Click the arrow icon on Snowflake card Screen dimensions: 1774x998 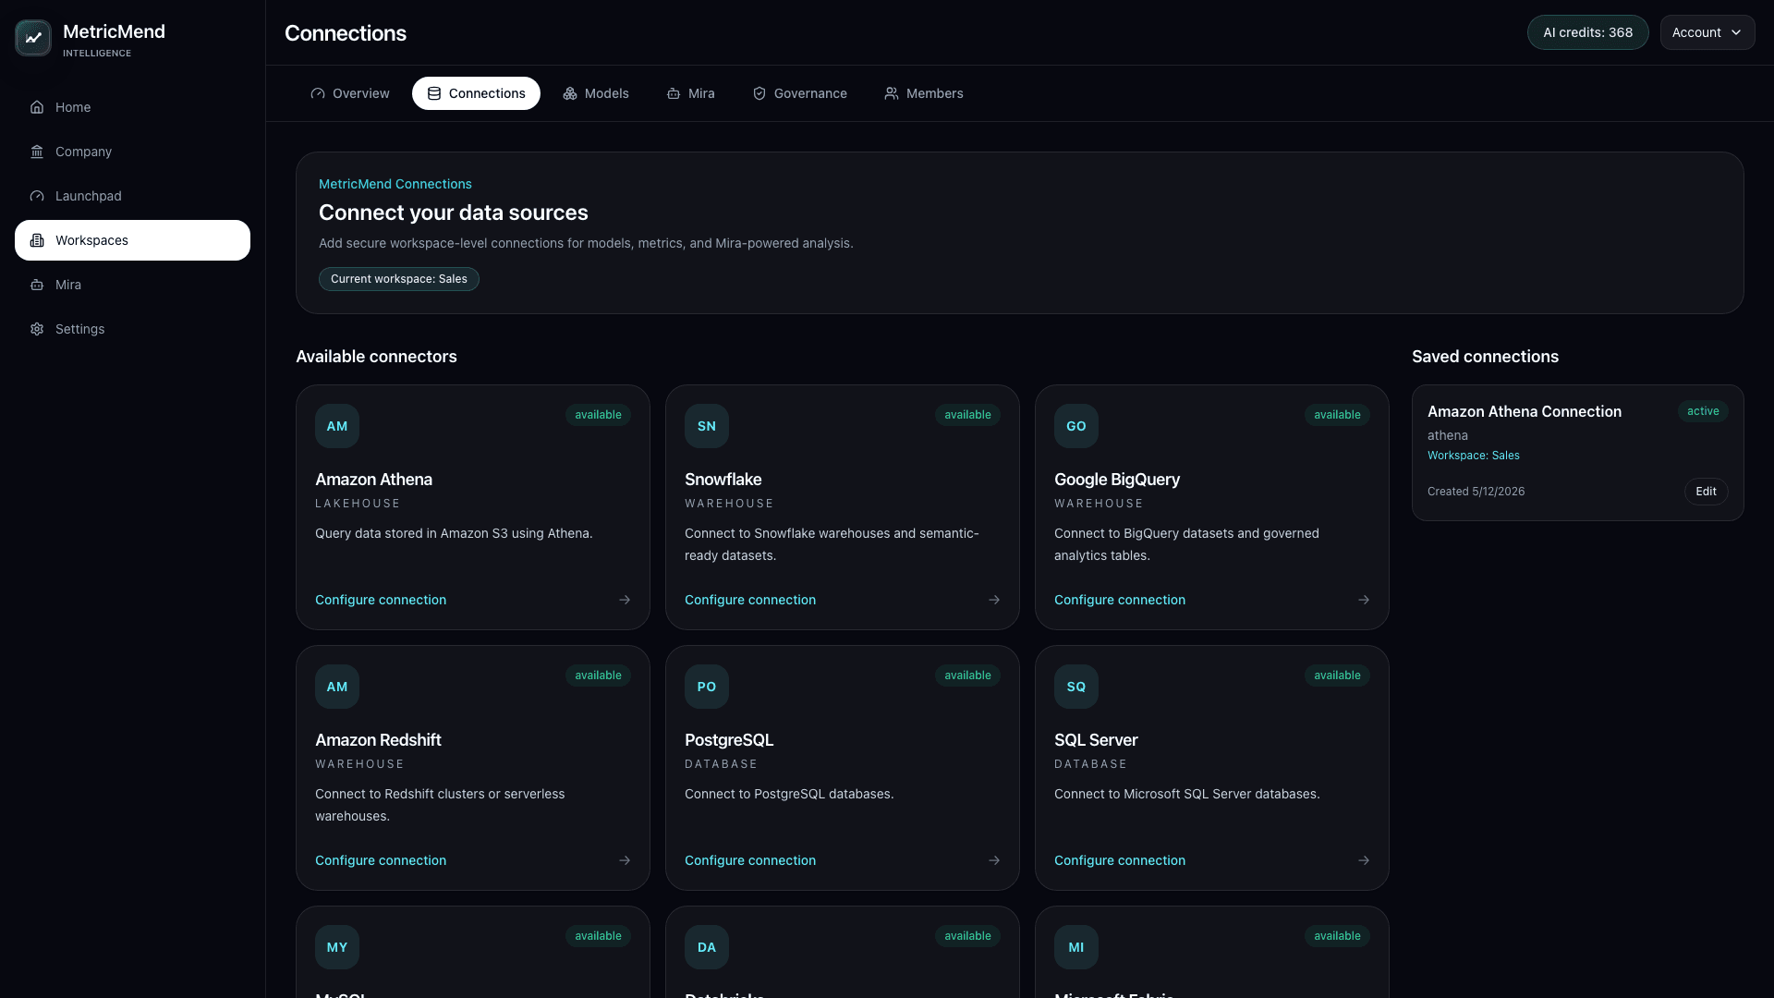click(x=994, y=600)
